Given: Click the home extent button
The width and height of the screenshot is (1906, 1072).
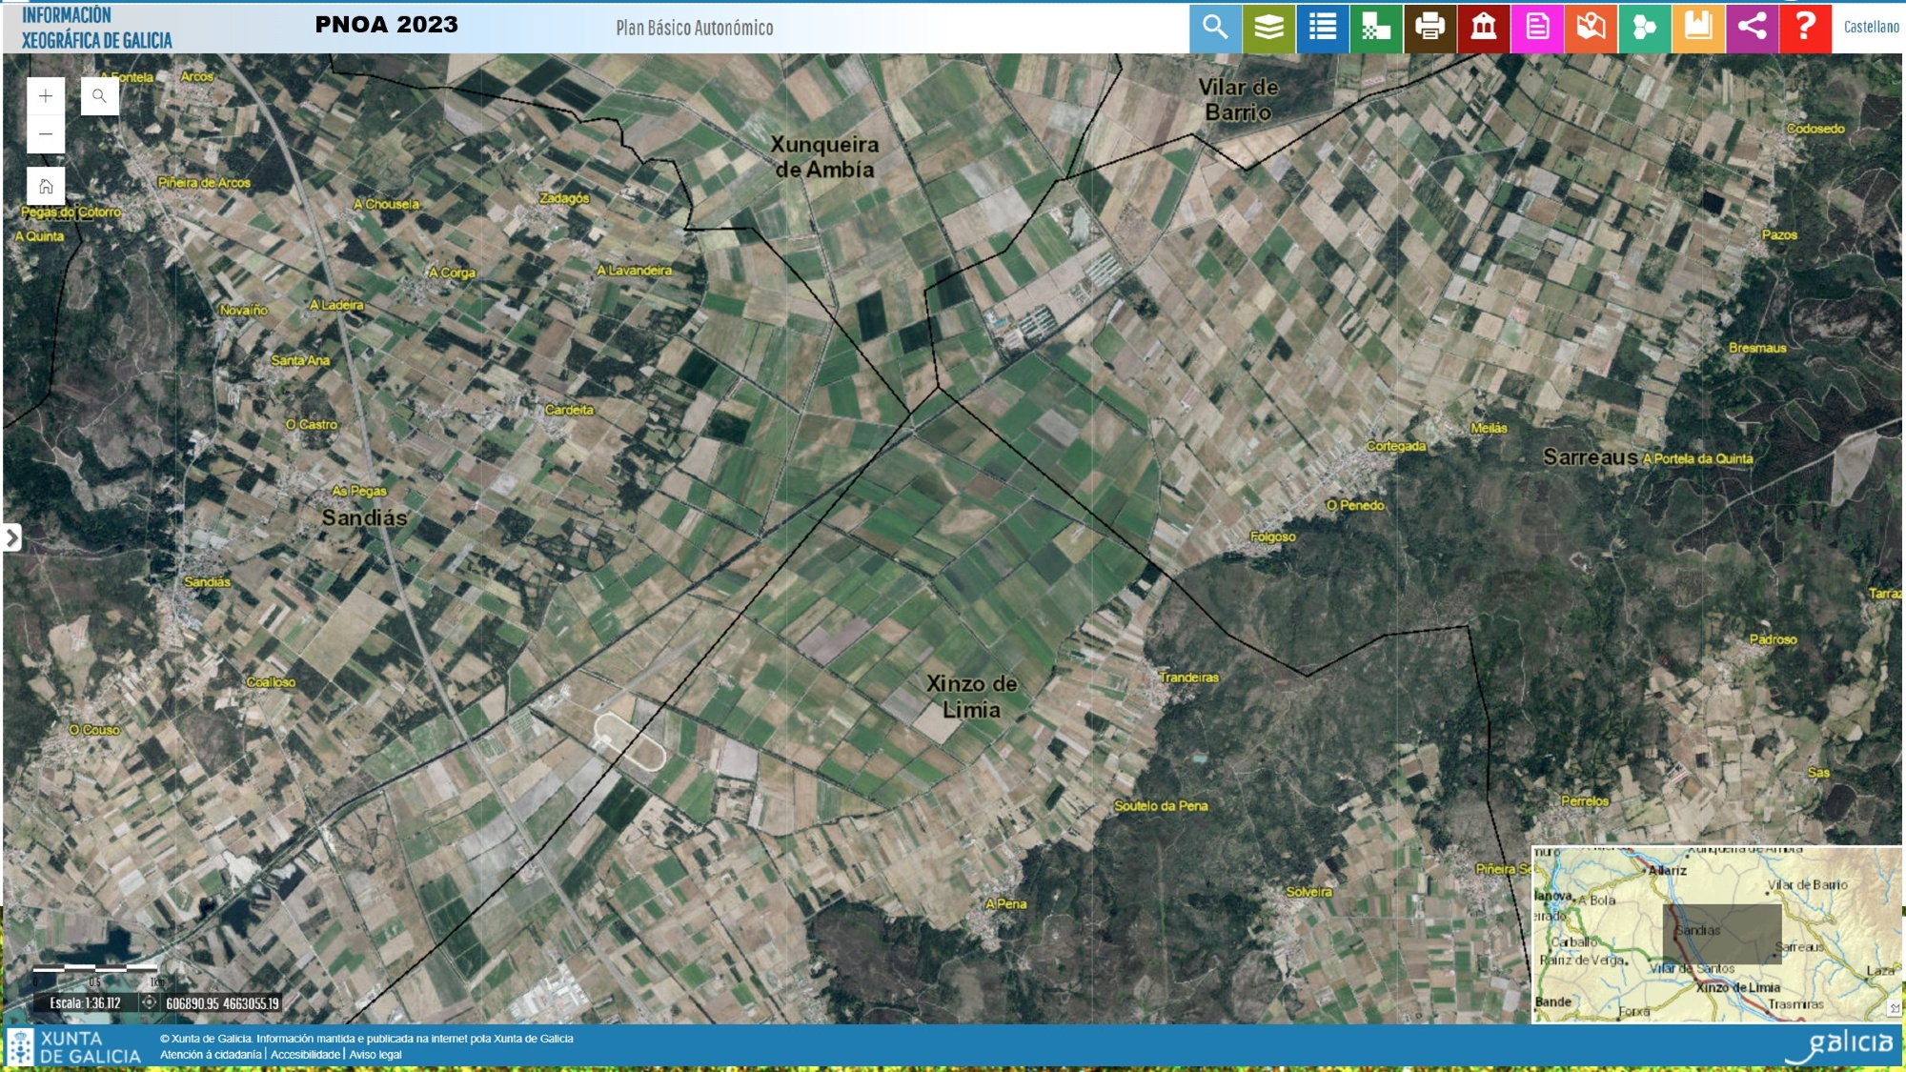Looking at the screenshot, I should (46, 186).
